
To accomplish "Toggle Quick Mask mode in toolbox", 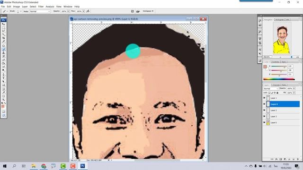I will click(x=3, y=112).
